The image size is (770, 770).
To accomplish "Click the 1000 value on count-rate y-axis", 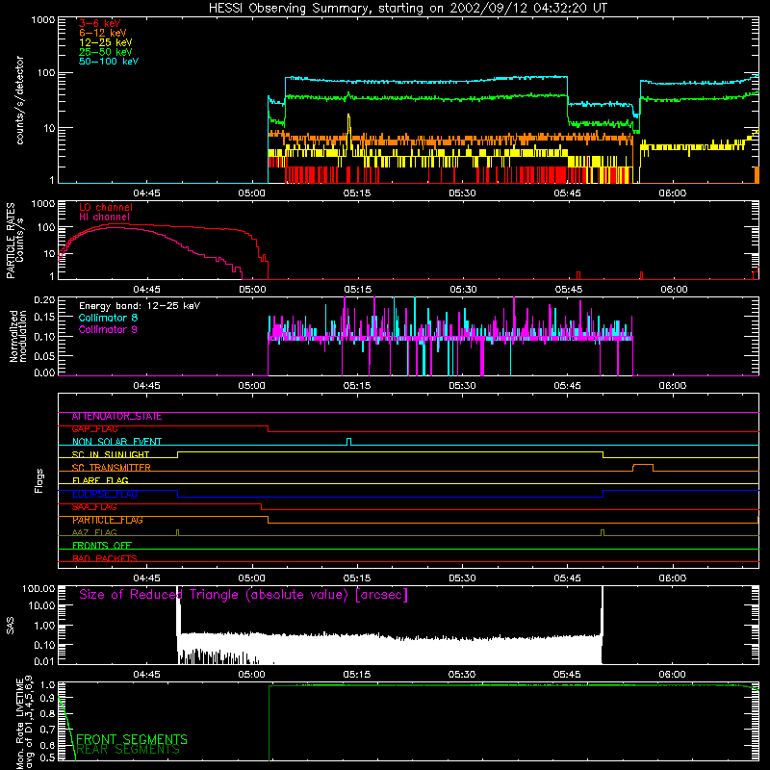I will click(x=43, y=20).
